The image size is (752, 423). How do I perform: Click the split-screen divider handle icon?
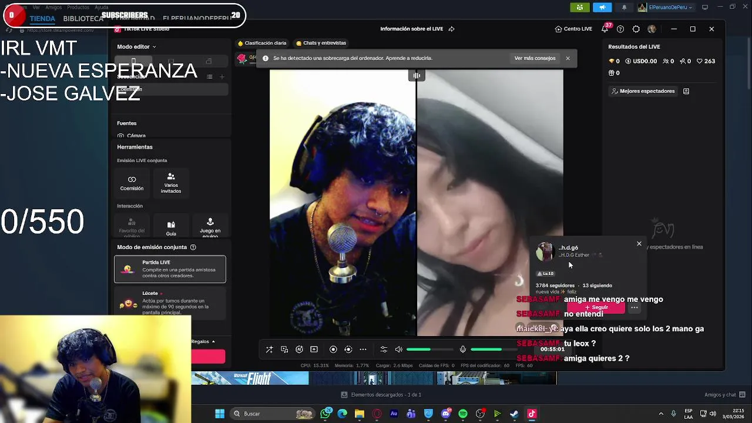[417, 75]
